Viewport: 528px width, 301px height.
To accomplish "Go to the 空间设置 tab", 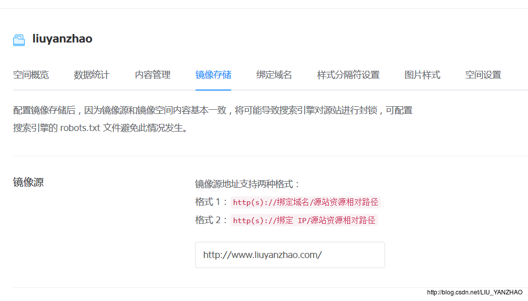I will (x=483, y=75).
